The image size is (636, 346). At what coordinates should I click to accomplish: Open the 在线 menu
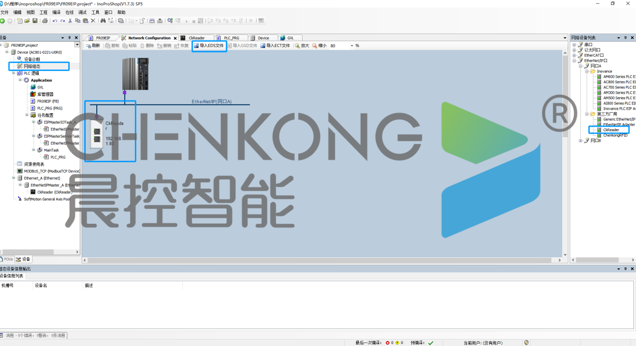click(x=70, y=12)
